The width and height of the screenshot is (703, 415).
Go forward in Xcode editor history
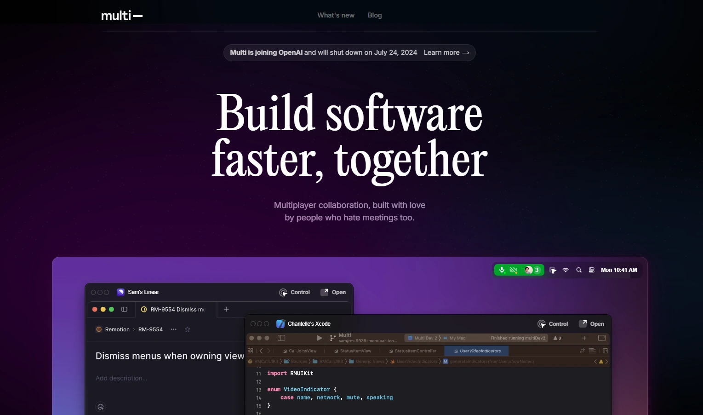(269, 351)
